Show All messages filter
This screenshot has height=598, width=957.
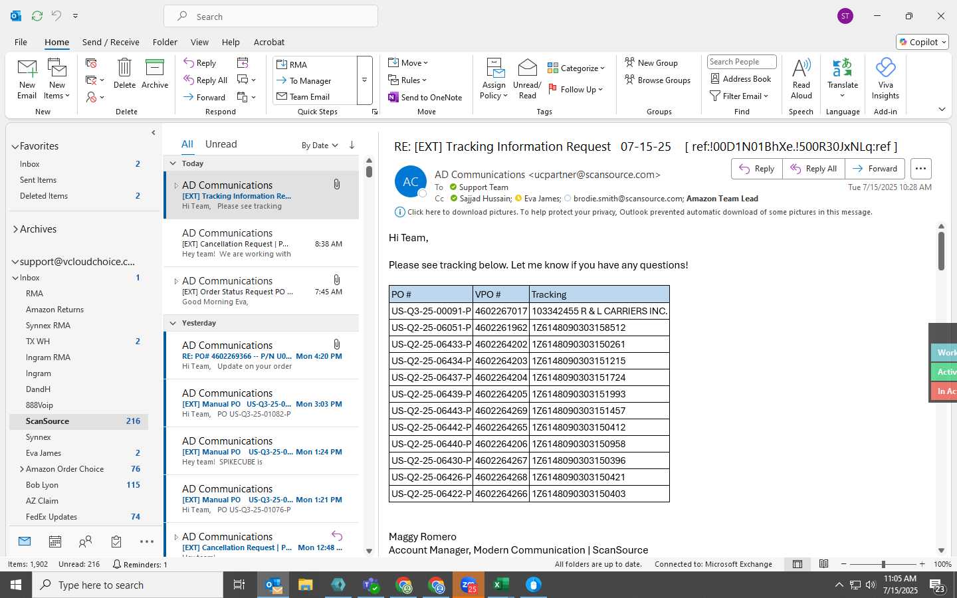(x=187, y=144)
